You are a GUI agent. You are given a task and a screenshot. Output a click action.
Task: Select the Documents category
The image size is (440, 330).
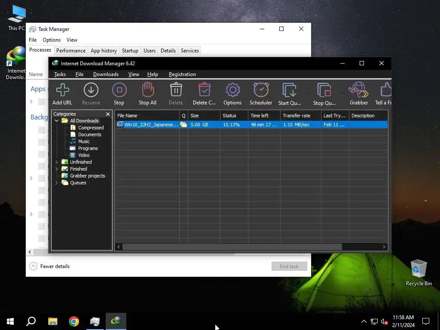(89, 134)
